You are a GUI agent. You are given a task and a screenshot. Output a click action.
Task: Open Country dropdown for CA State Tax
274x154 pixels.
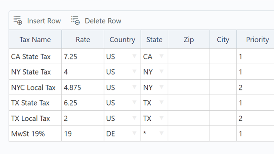pyautogui.click(x=134, y=56)
